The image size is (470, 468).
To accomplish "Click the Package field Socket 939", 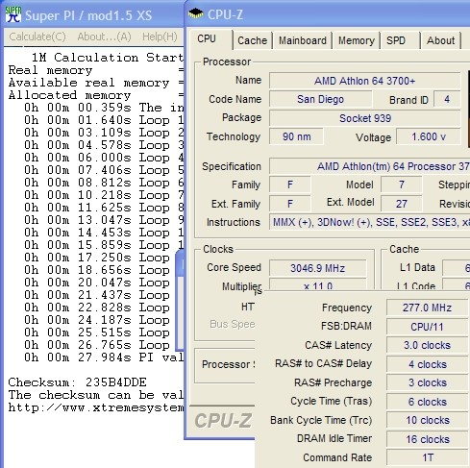I will 364,118.
